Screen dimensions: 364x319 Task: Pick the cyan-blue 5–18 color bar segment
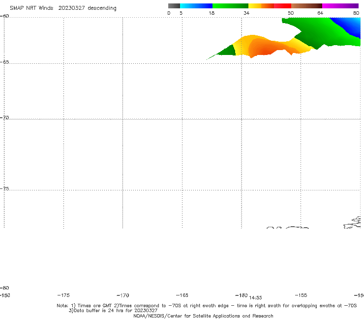[196, 6]
